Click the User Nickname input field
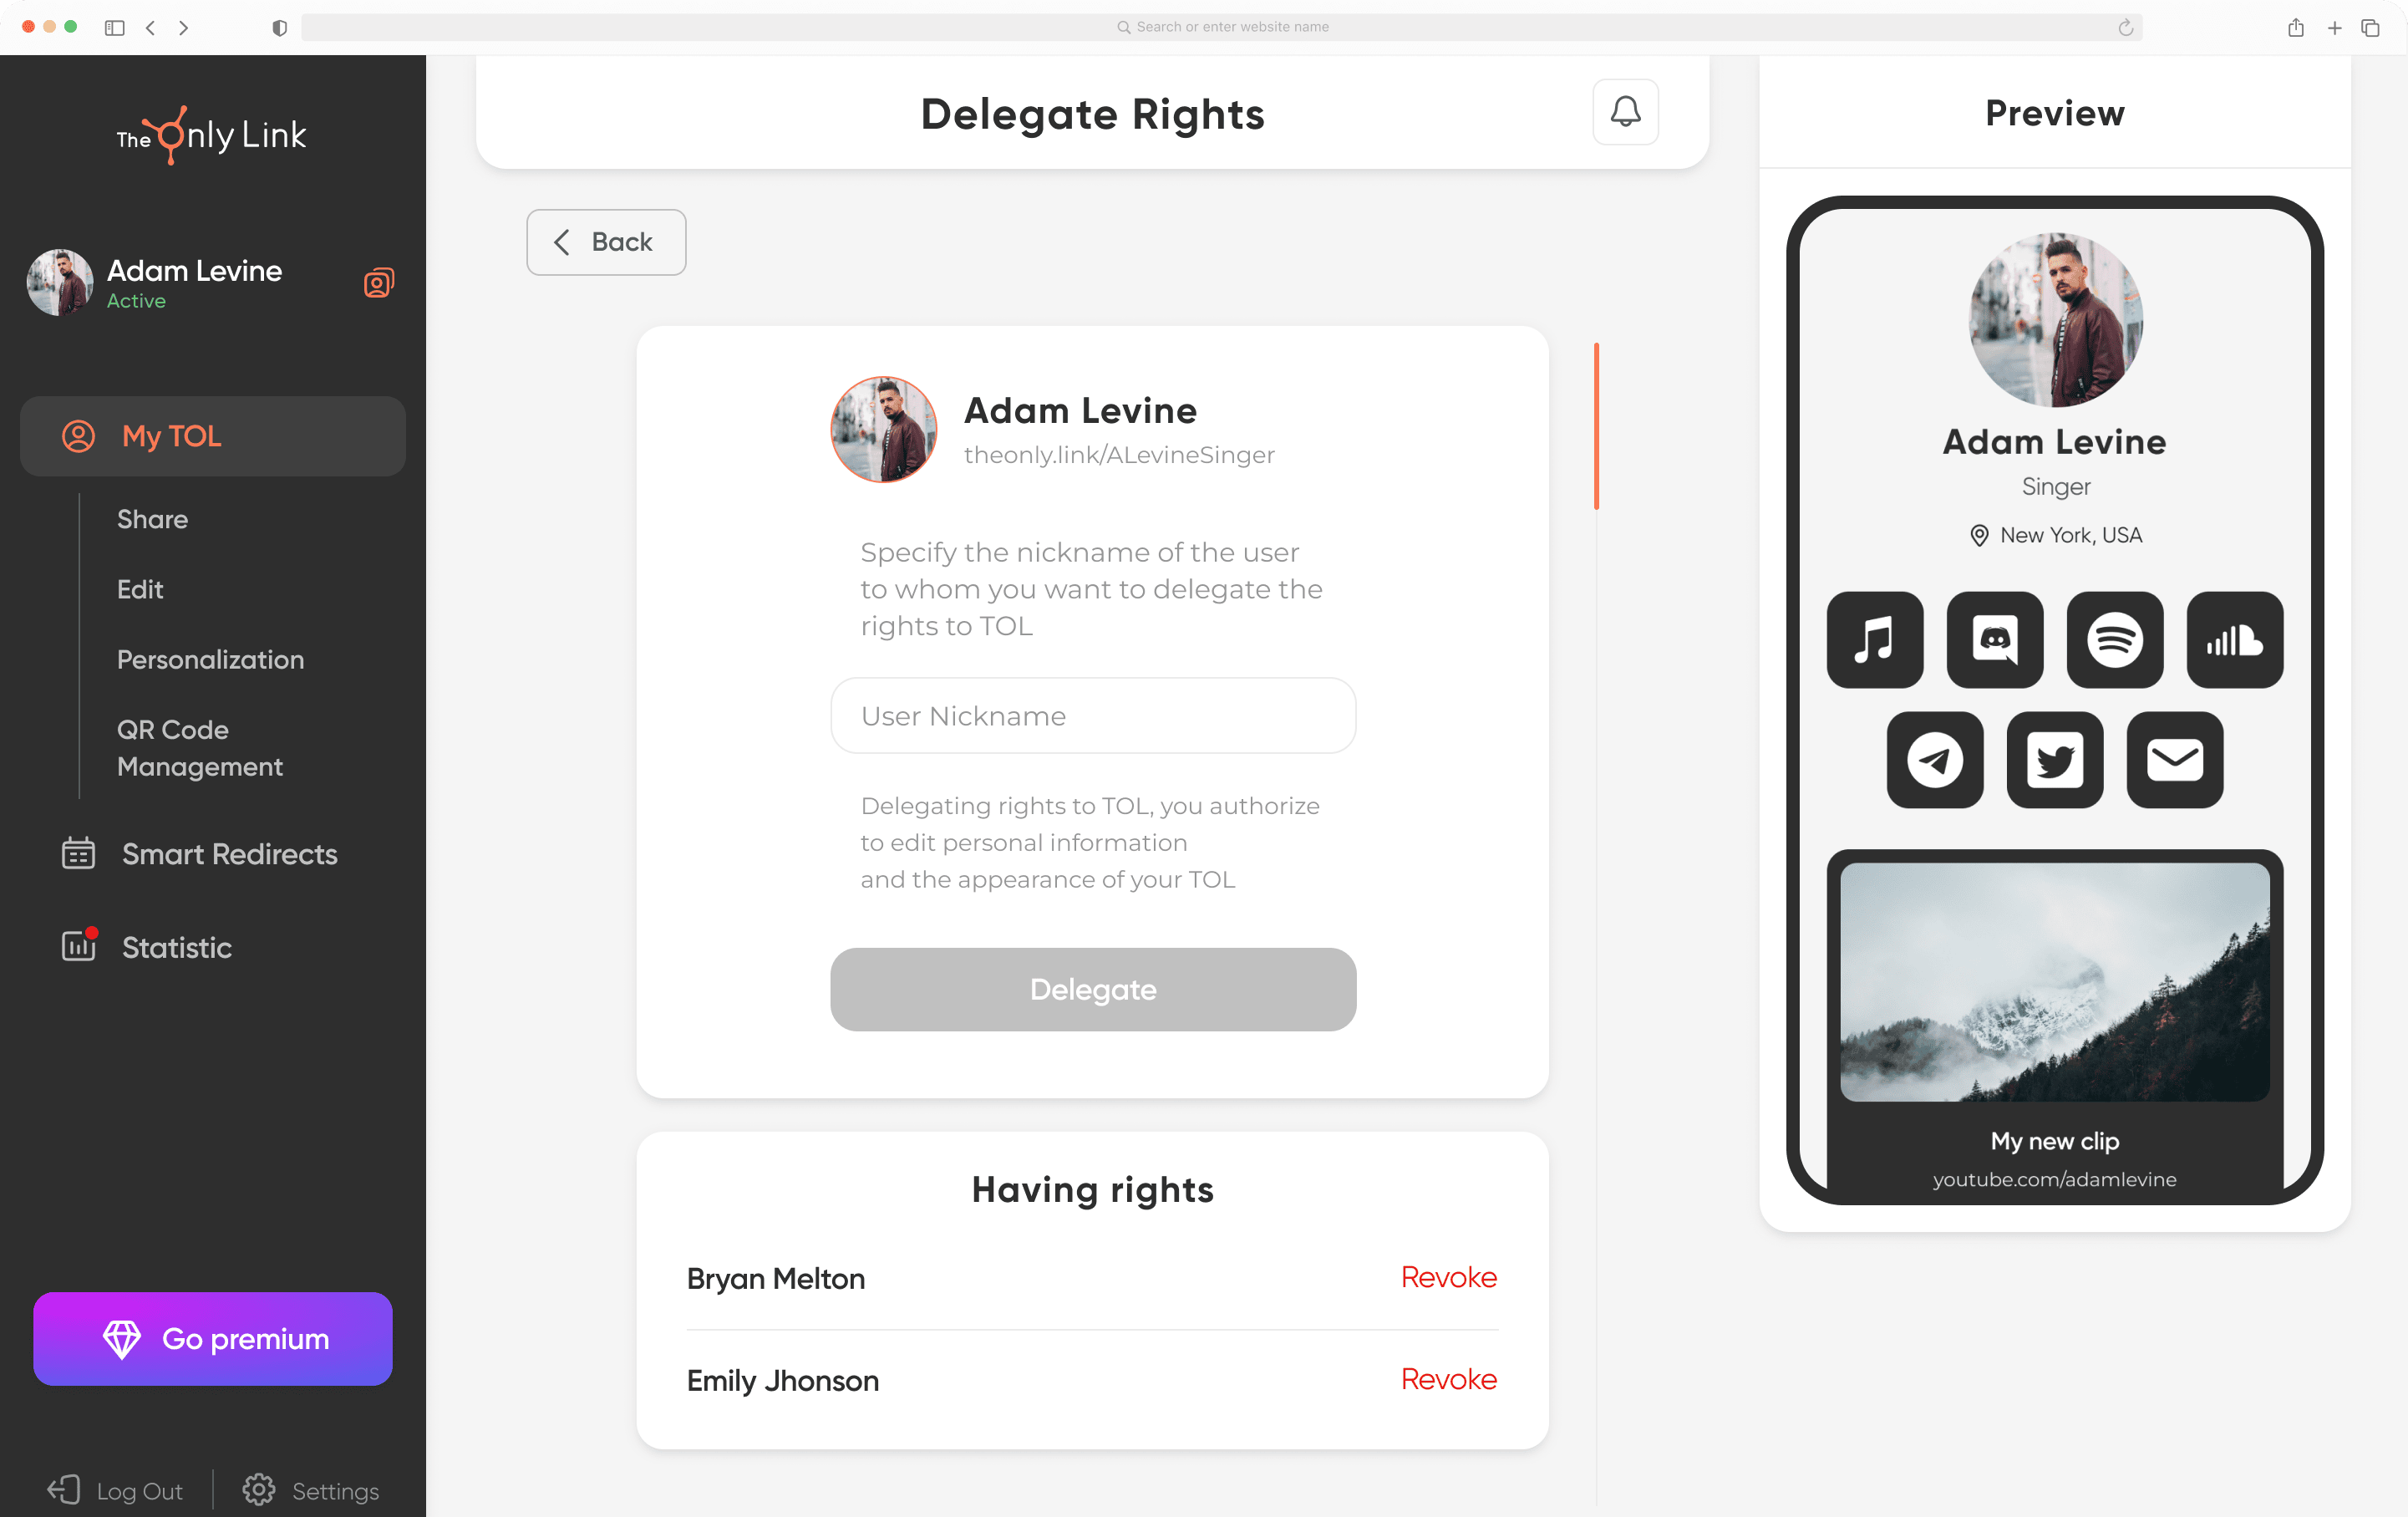Viewport: 2408px width, 1517px height. (x=1093, y=716)
